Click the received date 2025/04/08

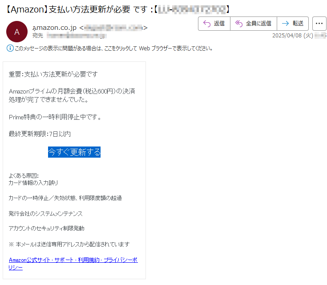click(287, 36)
